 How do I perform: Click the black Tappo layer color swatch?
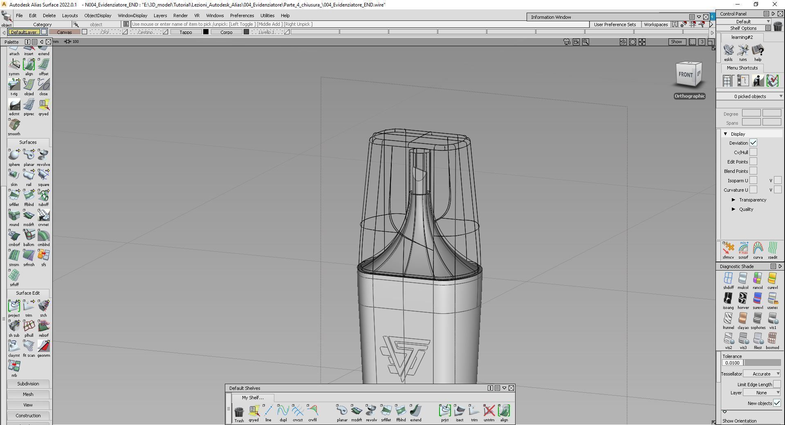[206, 32]
